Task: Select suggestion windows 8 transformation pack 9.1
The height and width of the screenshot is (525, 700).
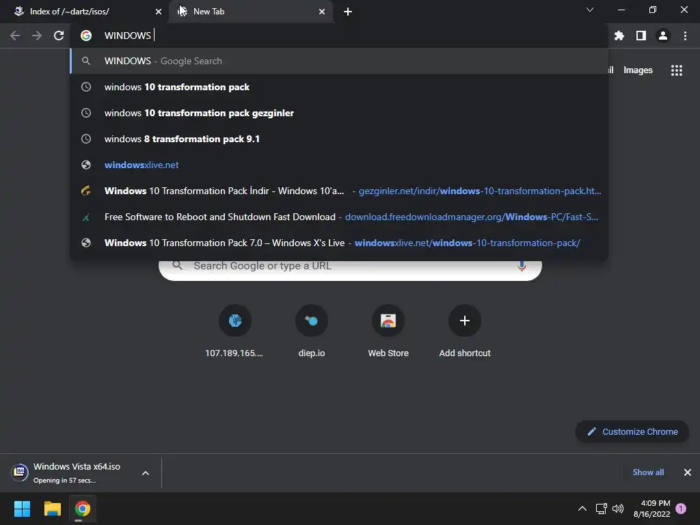Action: click(x=339, y=139)
